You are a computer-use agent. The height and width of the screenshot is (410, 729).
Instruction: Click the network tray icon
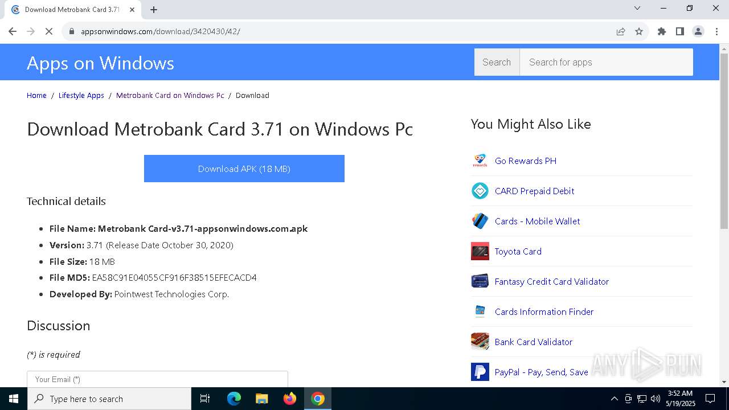pos(642,399)
